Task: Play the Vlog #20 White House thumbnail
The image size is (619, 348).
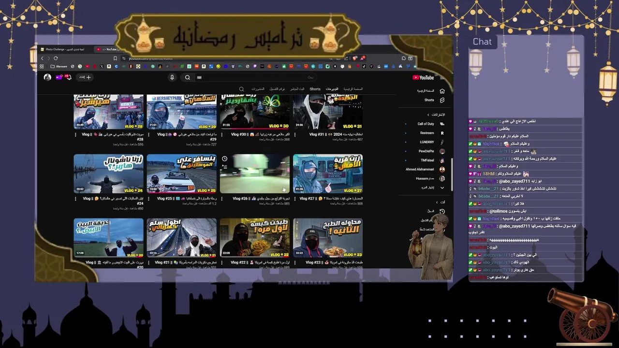Action: [109, 238]
